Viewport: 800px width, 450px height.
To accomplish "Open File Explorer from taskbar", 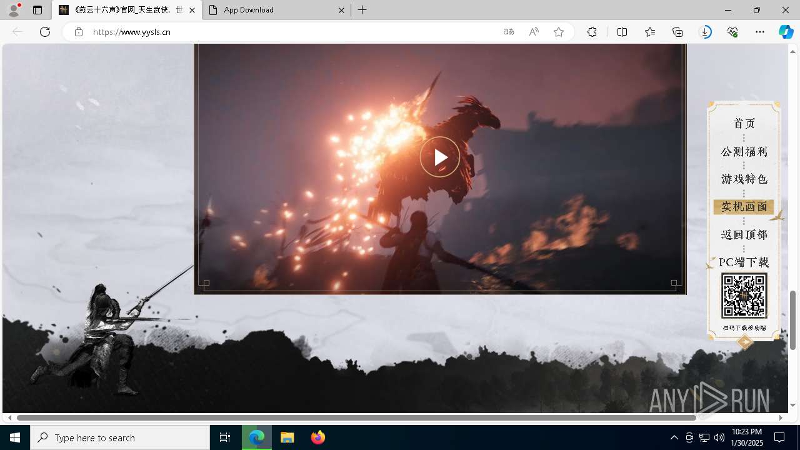I will [x=287, y=437].
